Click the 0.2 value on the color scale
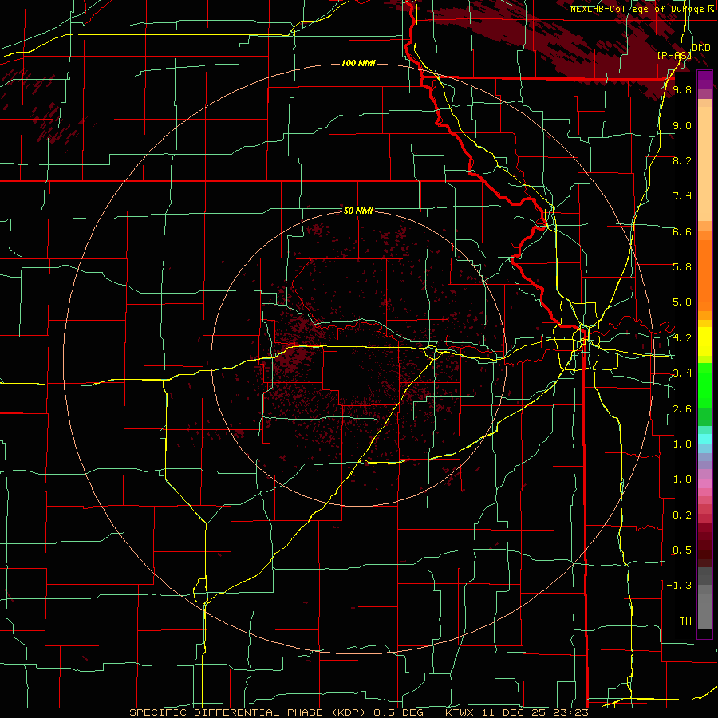Image resolution: width=718 pixels, height=718 pixels. point(682,515)
